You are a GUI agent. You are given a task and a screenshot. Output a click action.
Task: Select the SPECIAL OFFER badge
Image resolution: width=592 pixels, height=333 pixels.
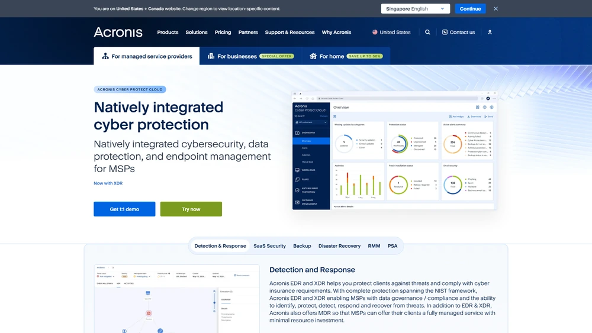(276, 56)
